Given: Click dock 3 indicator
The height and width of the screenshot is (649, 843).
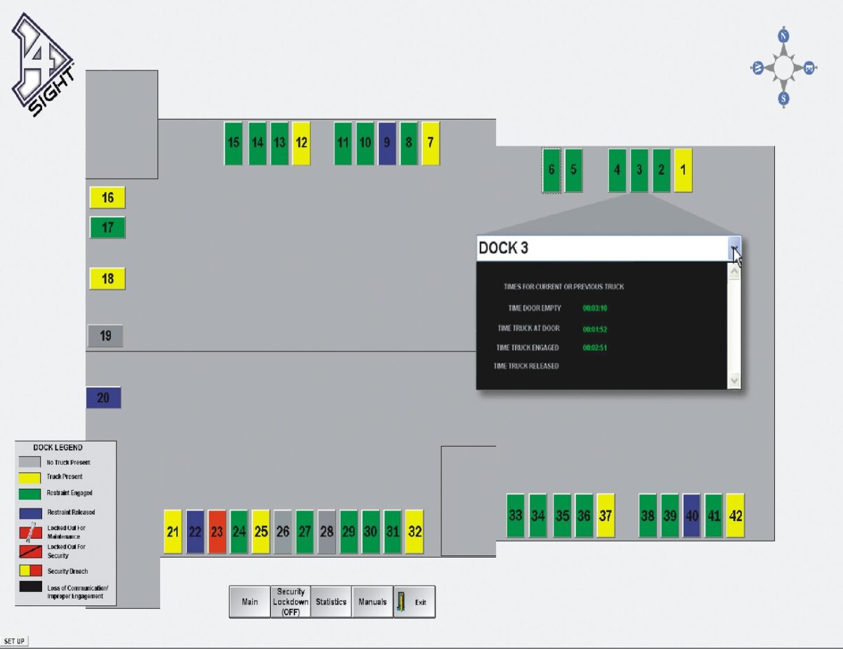Looking at the screenshot, I should click(x=639, y=170).
